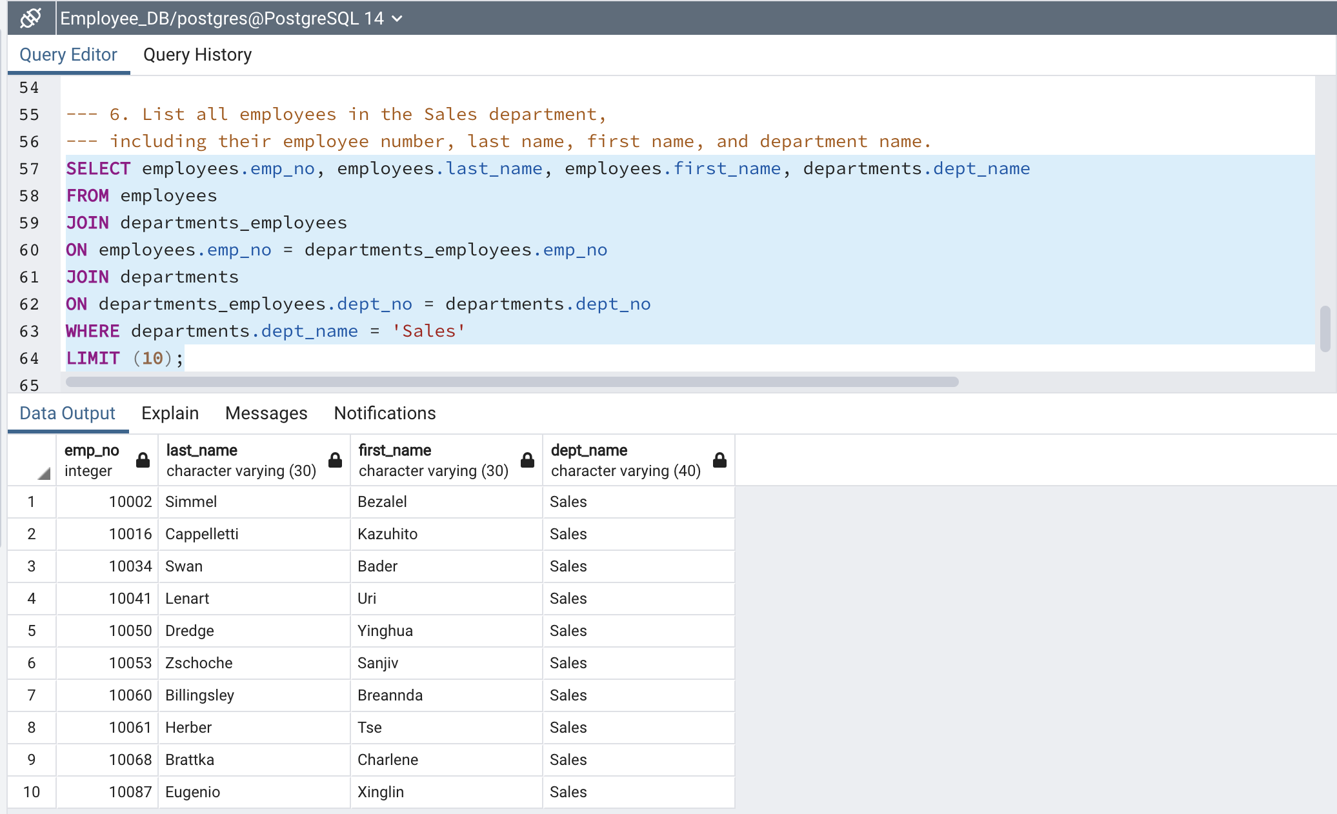Click the lock icon on emp_no column
The image size is (1337, 814).
[x=143, y=459]
